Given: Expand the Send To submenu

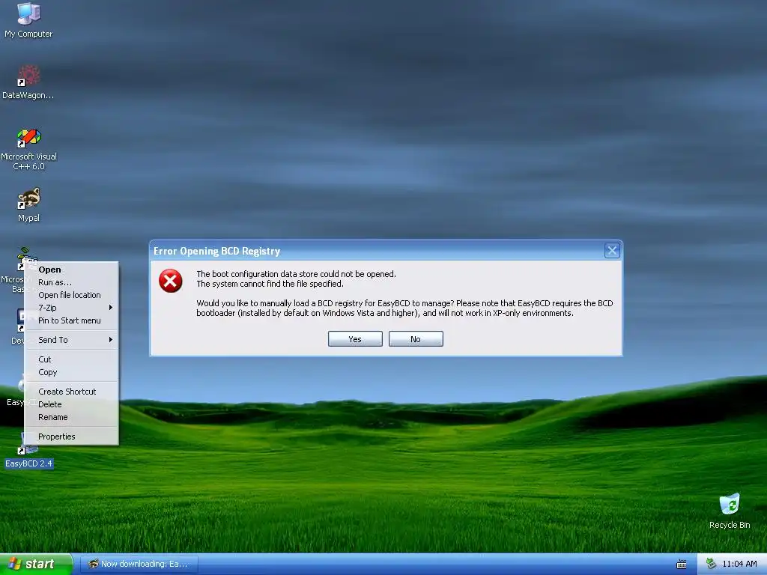Looking at the screenshot, I should pos(71,340).
